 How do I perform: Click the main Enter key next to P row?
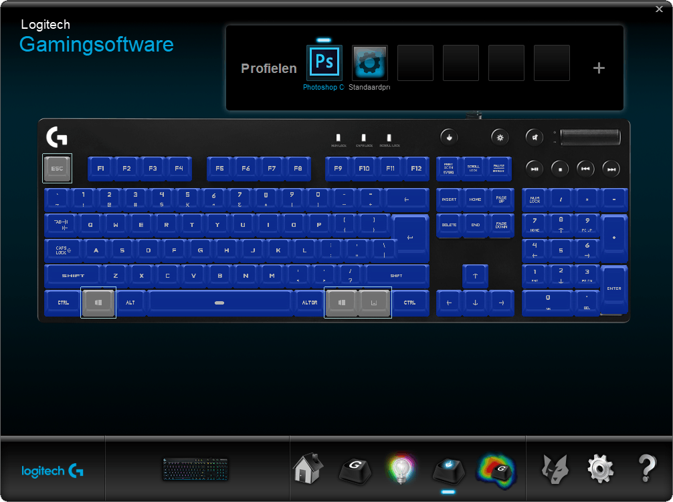tap(410, 238)
